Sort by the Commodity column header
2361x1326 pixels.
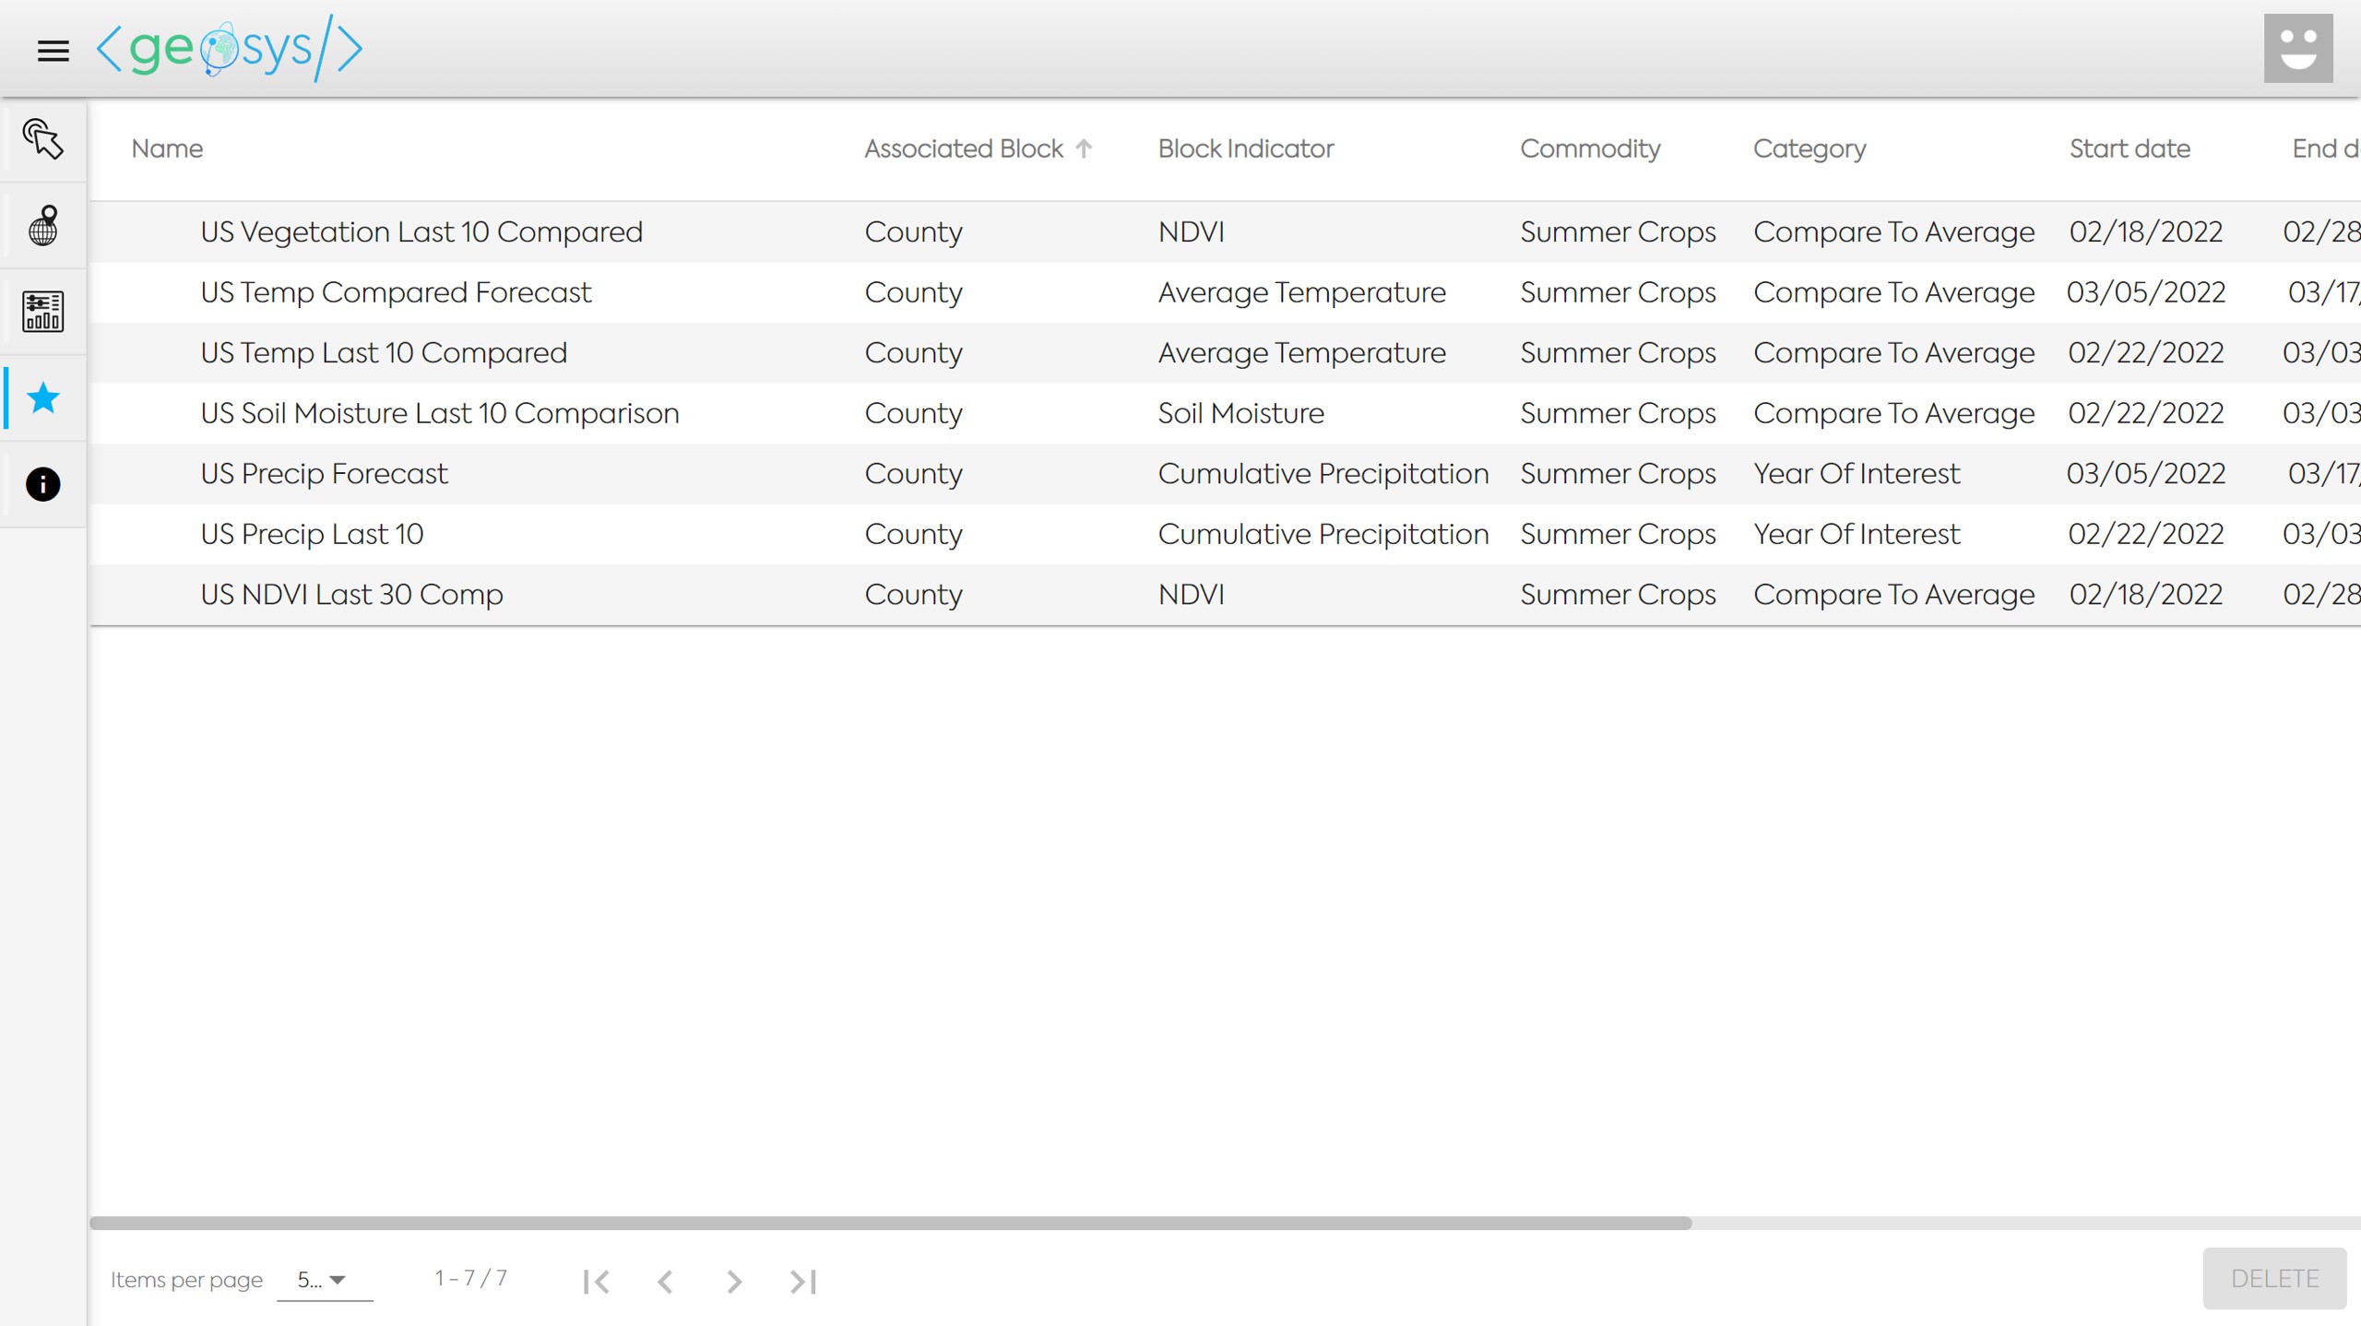[1589, 148]
